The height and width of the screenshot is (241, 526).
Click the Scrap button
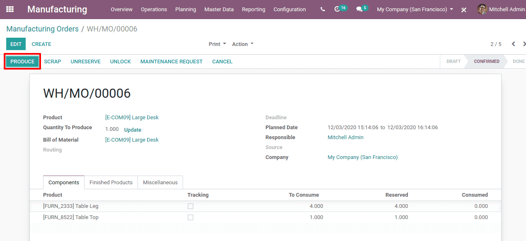click(53, 61)
